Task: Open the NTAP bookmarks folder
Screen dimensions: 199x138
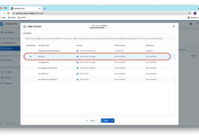Action: (x=22, y=17)
